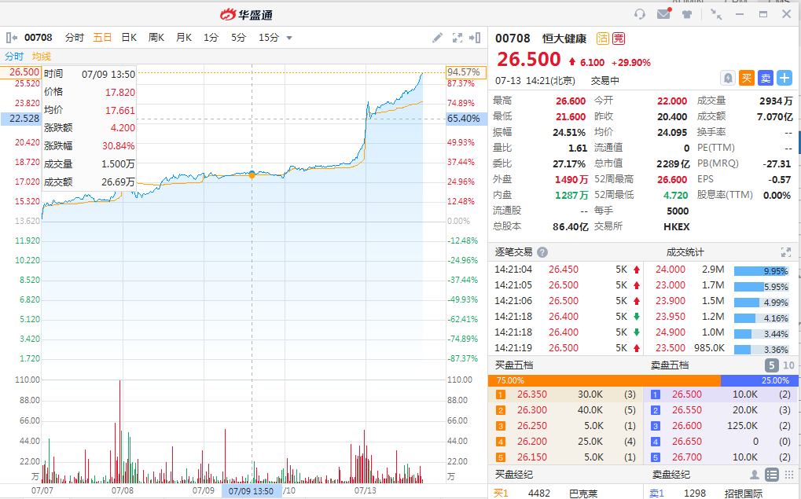The width and height of the screenshot is (801, 499).
Task: Expand the chart to fullscreen
Action: click(x=457, y=38)
